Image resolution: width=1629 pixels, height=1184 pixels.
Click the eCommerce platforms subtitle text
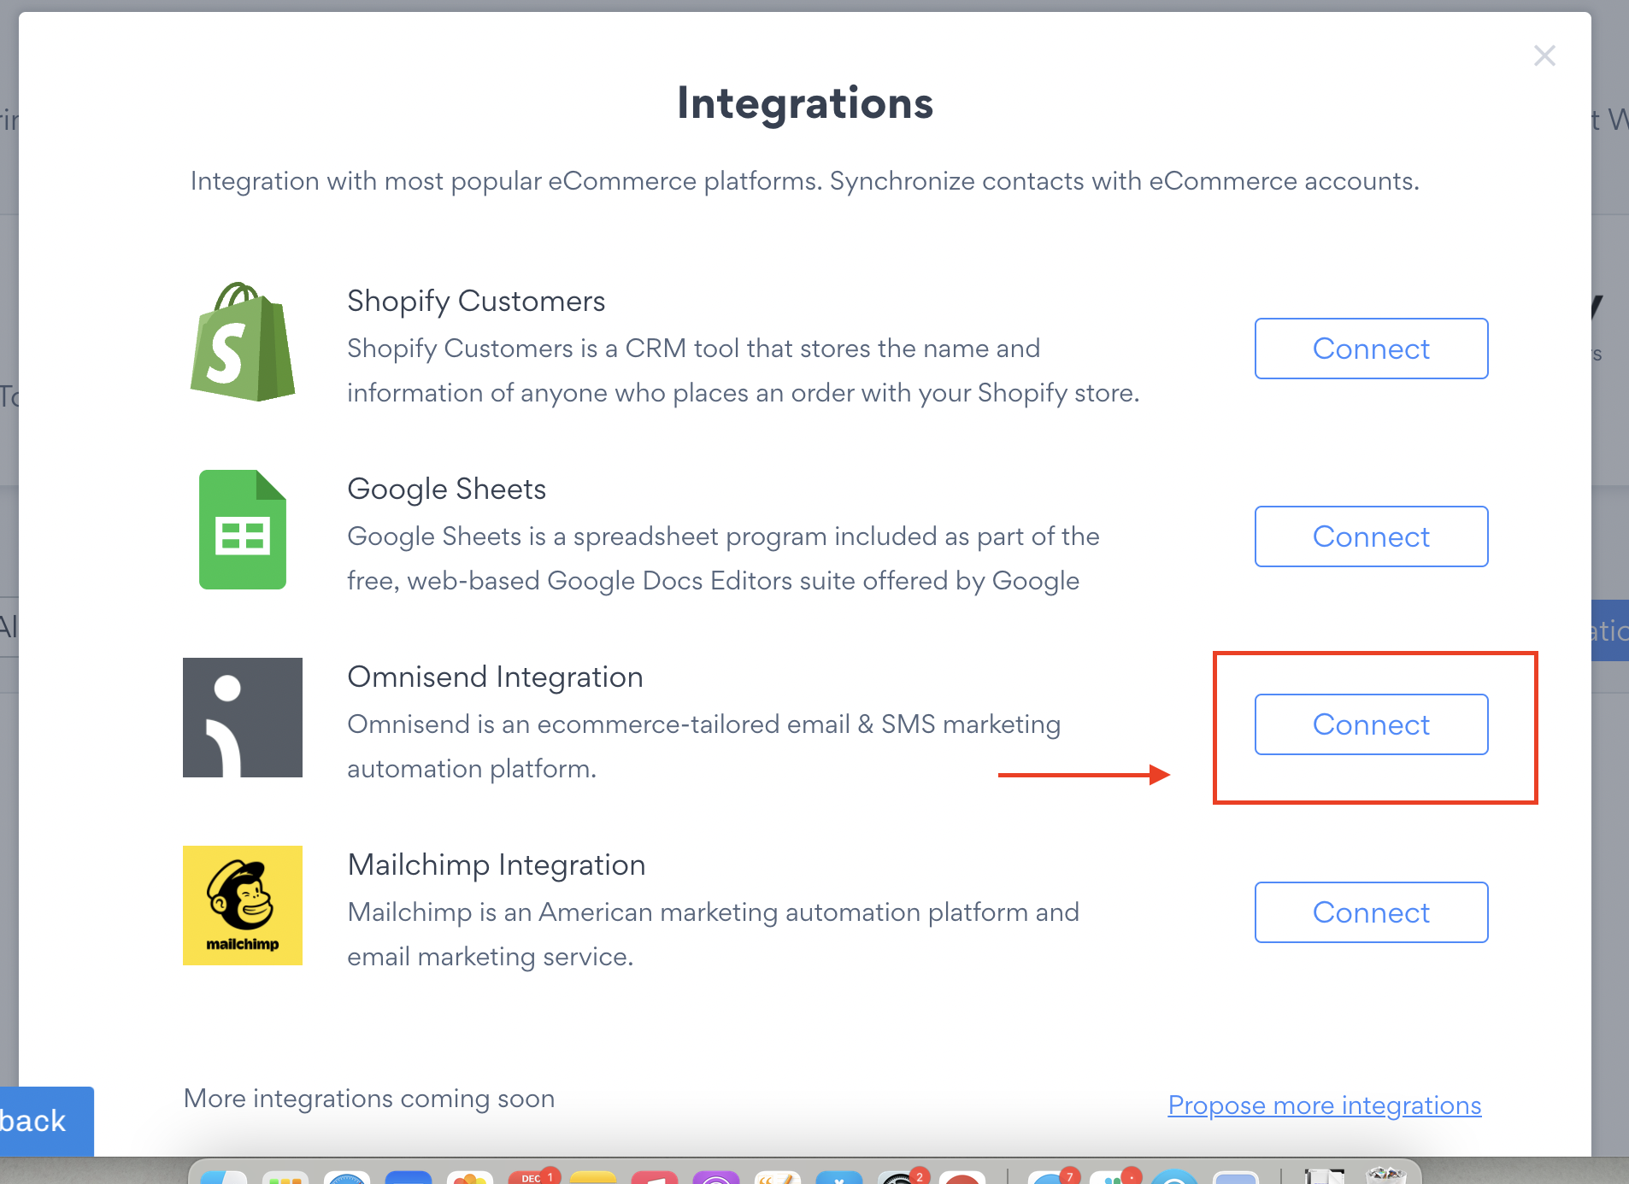tap(805, 181)
